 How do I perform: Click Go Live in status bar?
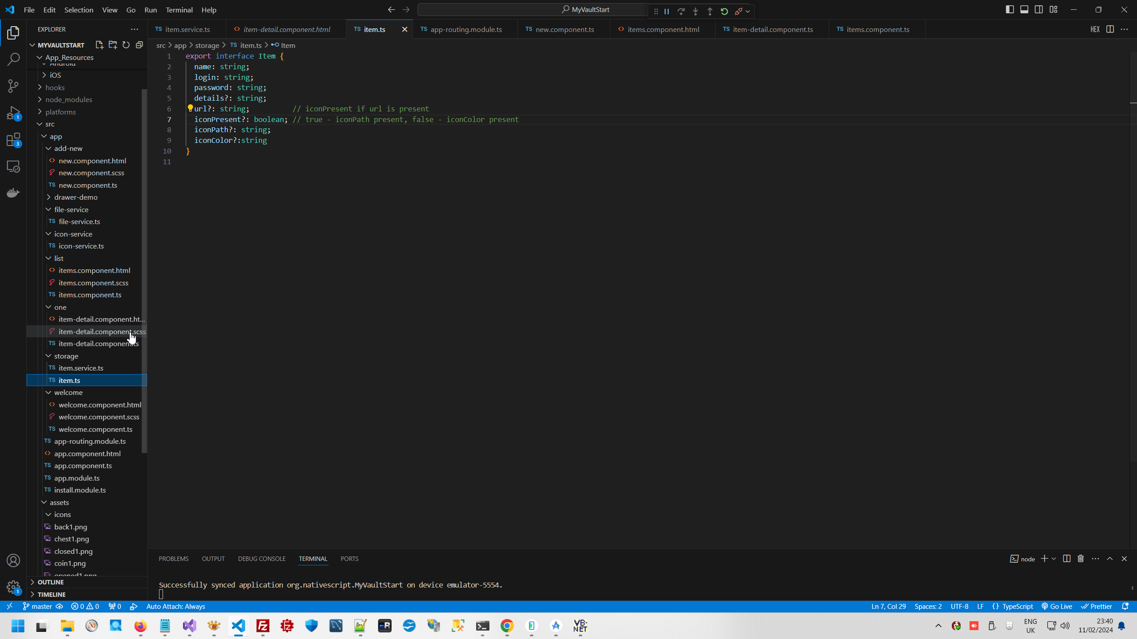pos(1057,606)
